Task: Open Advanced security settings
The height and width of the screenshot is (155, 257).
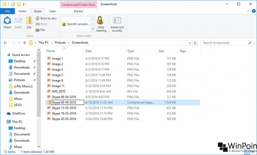Action: (117, 24)
